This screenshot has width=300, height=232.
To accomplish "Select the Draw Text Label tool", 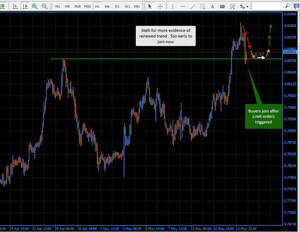I will tap(222, 7).
